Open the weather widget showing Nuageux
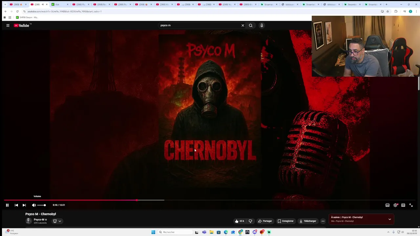 pos(11,232)
